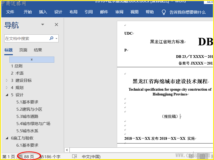Image resolution: width=214 pixels, height=160 pixels.
Task: Click the 备案号 JXXXX record number line
Action: 196,63
